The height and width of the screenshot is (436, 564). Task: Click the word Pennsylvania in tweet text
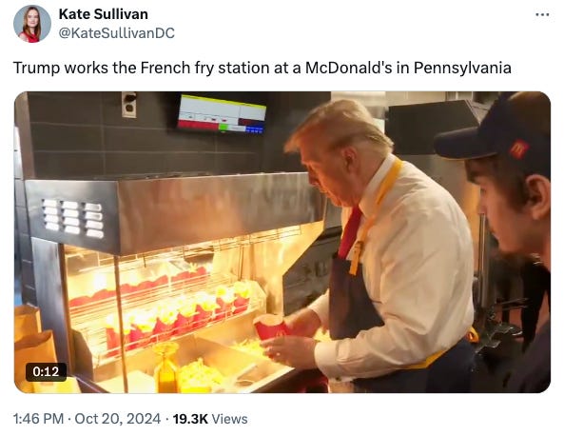coord(462,68)
